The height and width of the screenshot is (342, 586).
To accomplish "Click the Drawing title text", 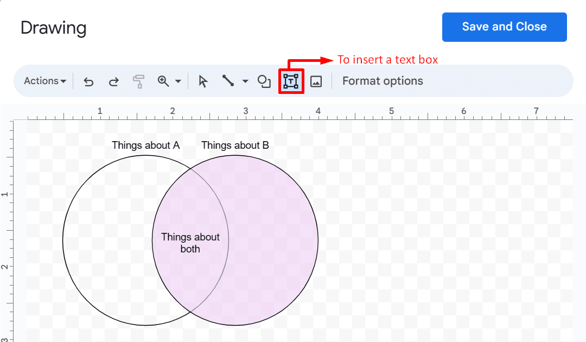I will click(x=53, y=27).
